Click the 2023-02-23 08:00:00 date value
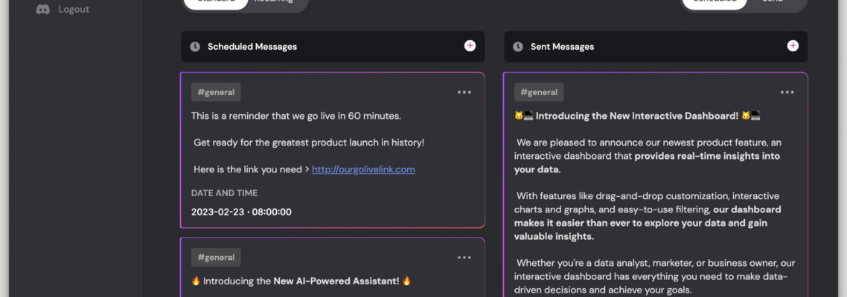This screenshot has width=847, height=297. coord(241,212)
